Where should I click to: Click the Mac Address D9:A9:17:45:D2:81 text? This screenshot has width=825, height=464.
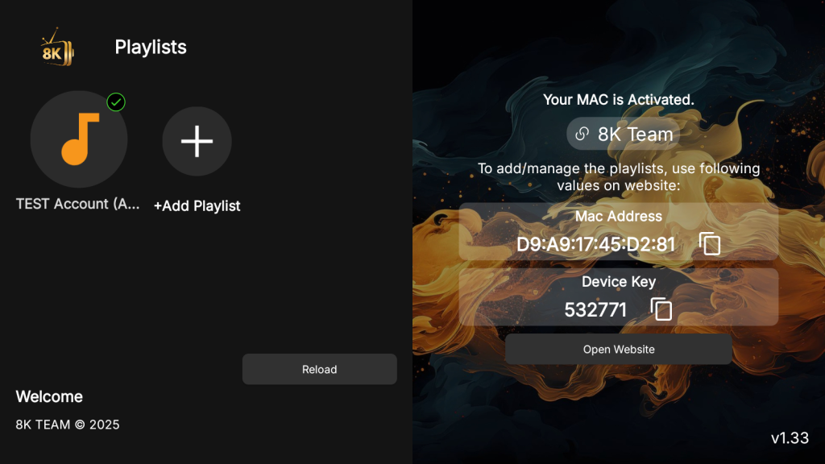click(595, 244)
